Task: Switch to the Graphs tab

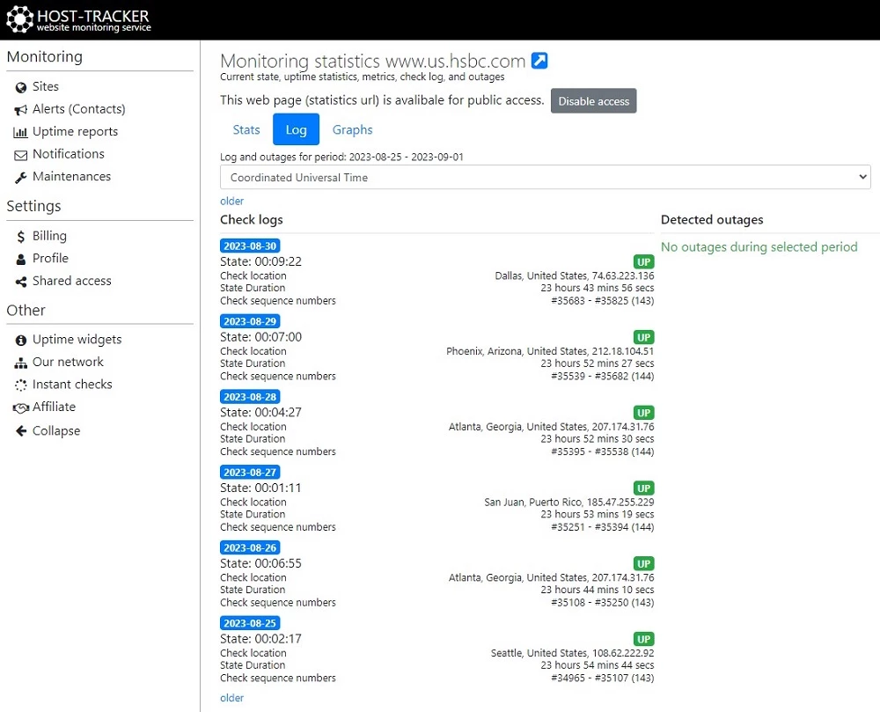Action: (353, 129)
